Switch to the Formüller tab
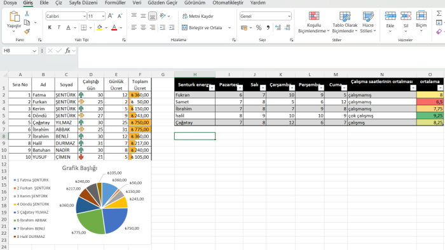 (115, 3)
